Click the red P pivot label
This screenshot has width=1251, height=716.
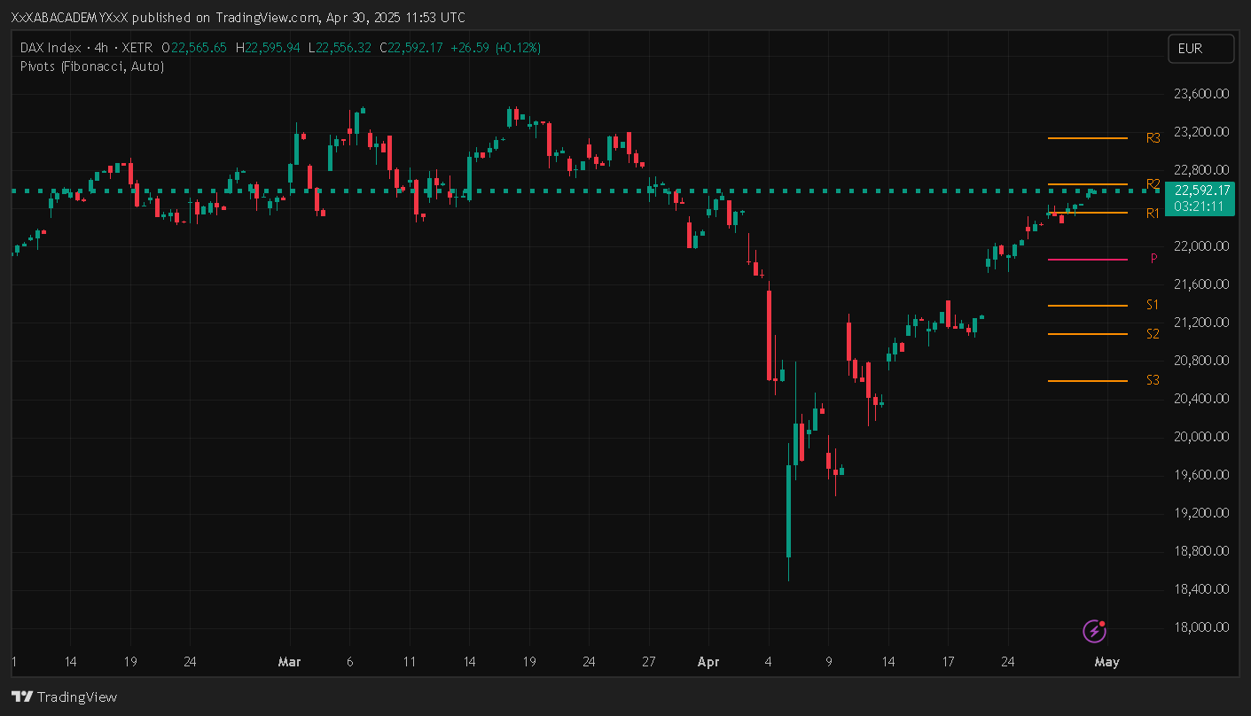1153,259
